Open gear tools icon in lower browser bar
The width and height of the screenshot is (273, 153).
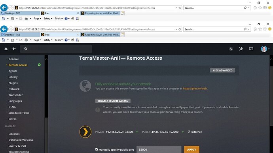[265, 29]
